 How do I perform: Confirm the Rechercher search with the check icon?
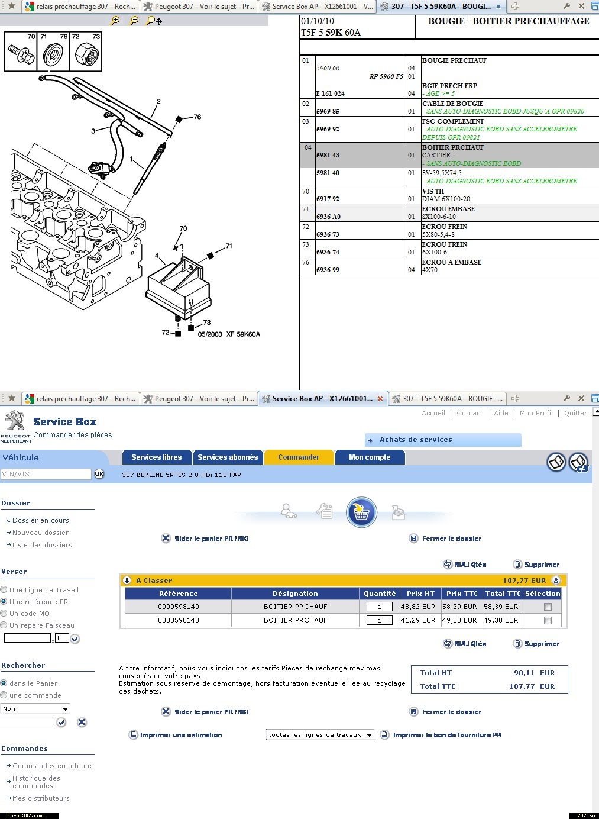pos(61,722)
